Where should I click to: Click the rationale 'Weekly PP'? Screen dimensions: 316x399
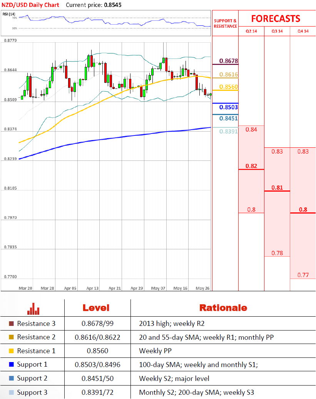point(155,351)
